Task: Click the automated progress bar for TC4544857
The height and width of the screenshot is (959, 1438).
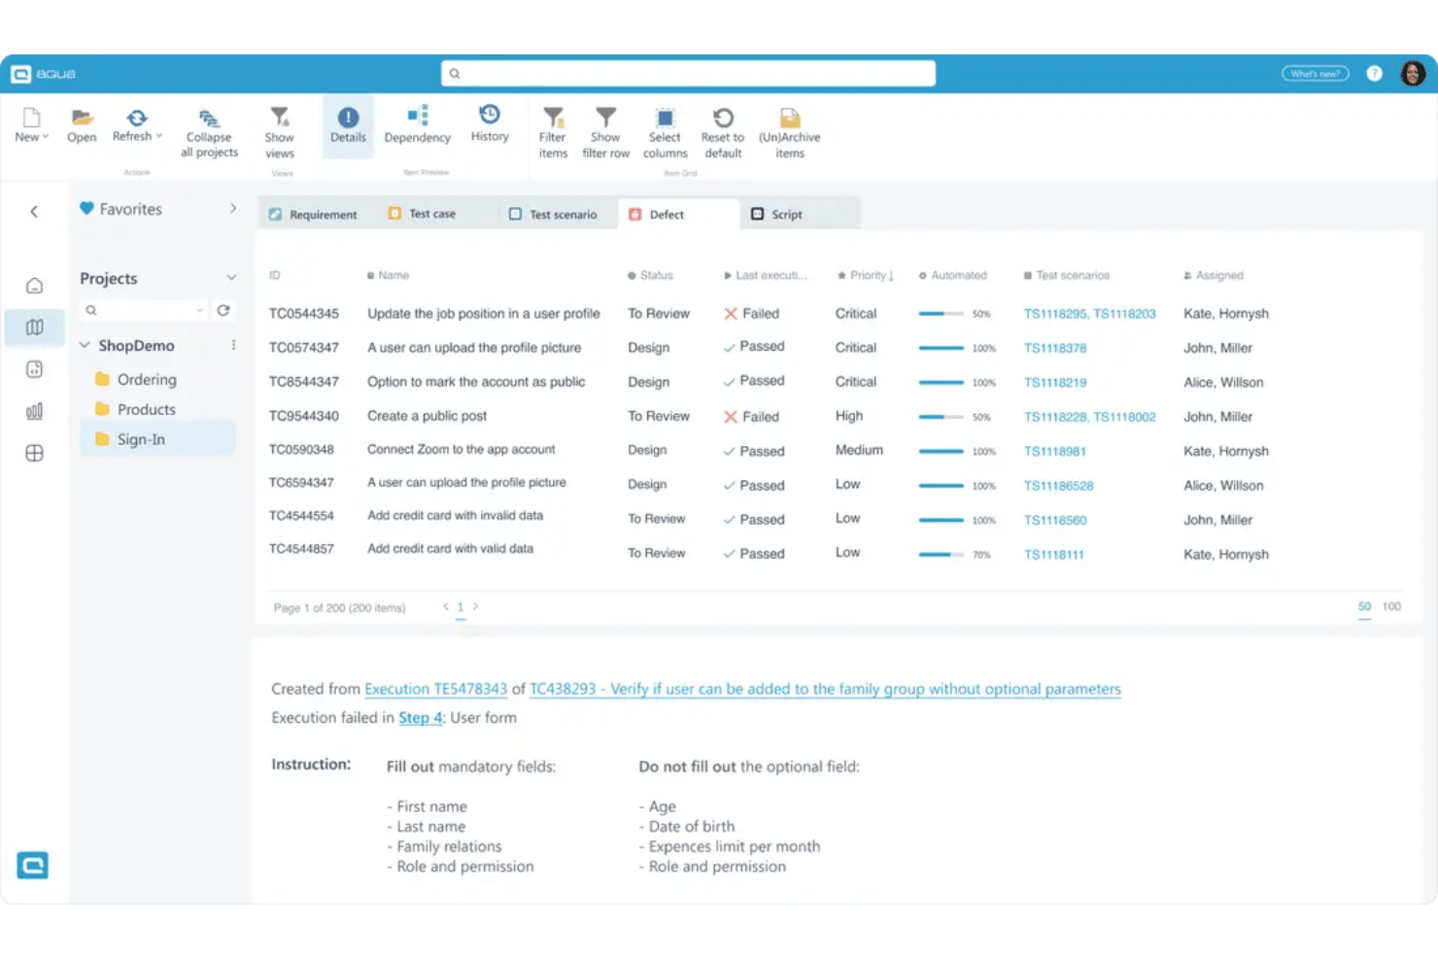Action: (x=942, y=555)
